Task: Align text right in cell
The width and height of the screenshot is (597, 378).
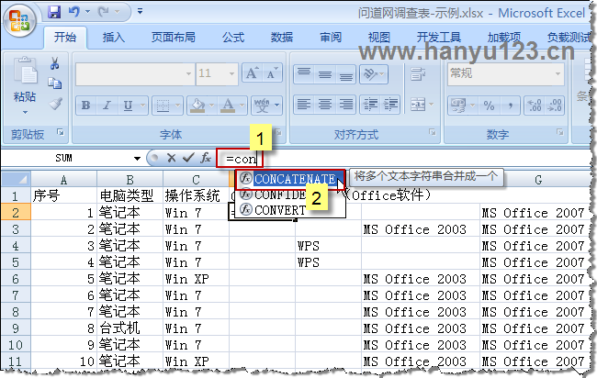Action: point(345,105)
